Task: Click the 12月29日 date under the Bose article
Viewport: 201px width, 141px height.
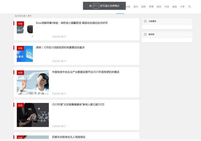Action: point(56,37)
